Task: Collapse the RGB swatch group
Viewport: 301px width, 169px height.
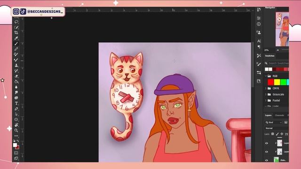Action: [266, 76]
